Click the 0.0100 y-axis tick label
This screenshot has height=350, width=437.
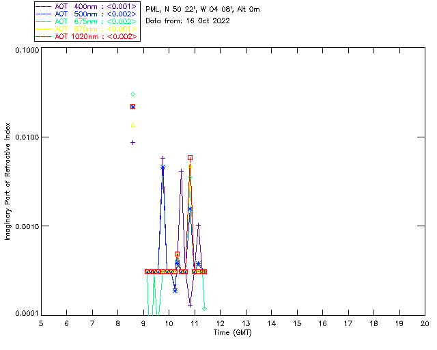27,137
